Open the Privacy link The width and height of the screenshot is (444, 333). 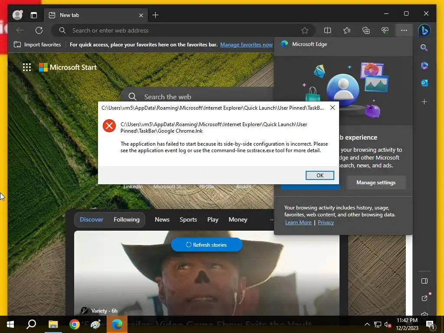pyautogui.click(x=326, y=222)
